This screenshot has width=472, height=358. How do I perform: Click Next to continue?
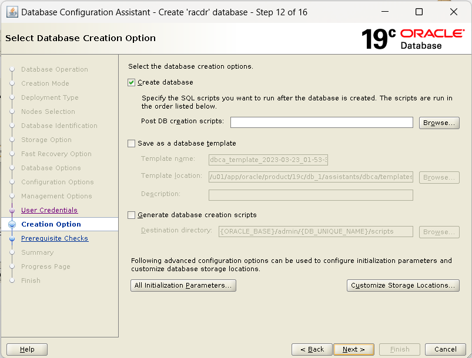[354, 349]
